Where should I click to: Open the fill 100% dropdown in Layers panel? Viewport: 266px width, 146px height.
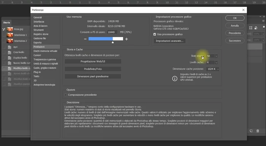pyautogui.click(x=263, y=40)
